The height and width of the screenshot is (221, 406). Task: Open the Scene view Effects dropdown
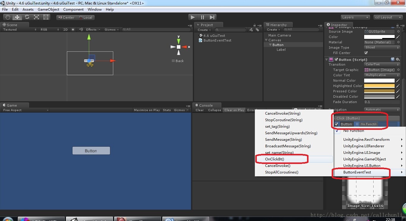92,29
